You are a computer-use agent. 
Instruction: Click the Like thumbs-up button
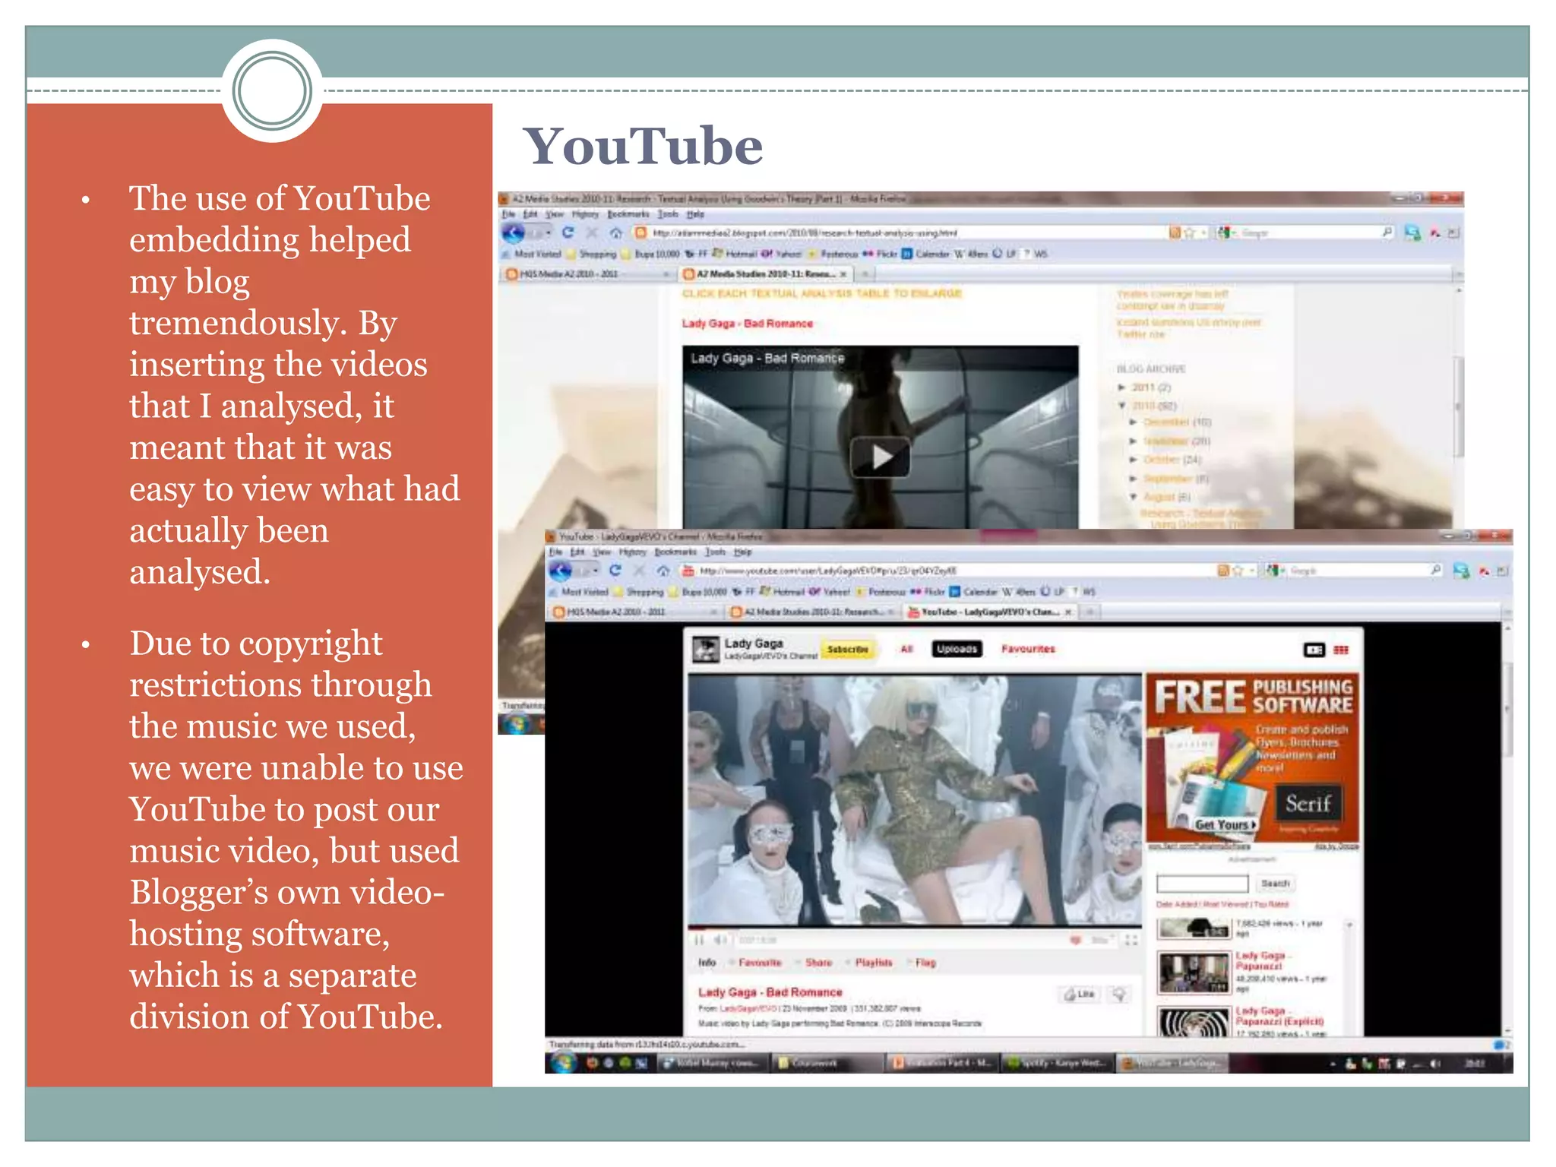click(x=1080, y=994)
